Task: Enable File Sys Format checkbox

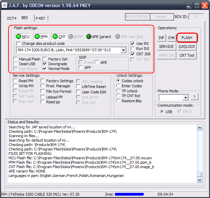Action: pos(42,91)
